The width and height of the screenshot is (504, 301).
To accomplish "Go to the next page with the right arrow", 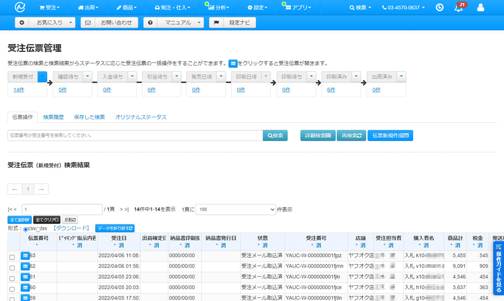I will click(41, 189).
